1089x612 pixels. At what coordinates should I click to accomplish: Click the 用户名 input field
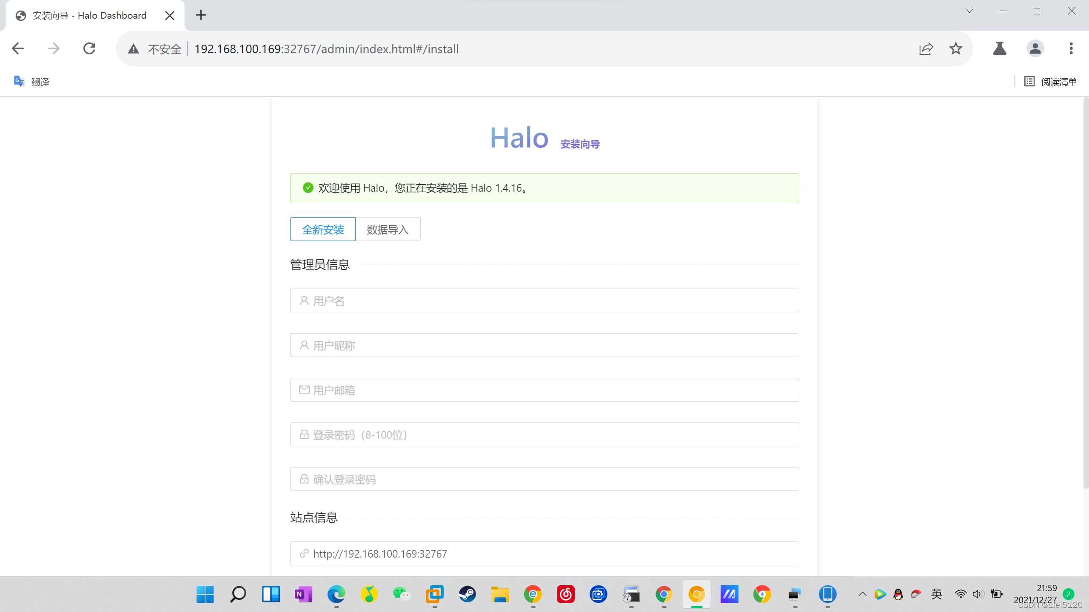(544, 301)
